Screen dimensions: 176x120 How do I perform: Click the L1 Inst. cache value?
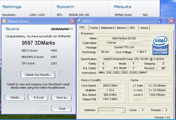tap(157, 90)
